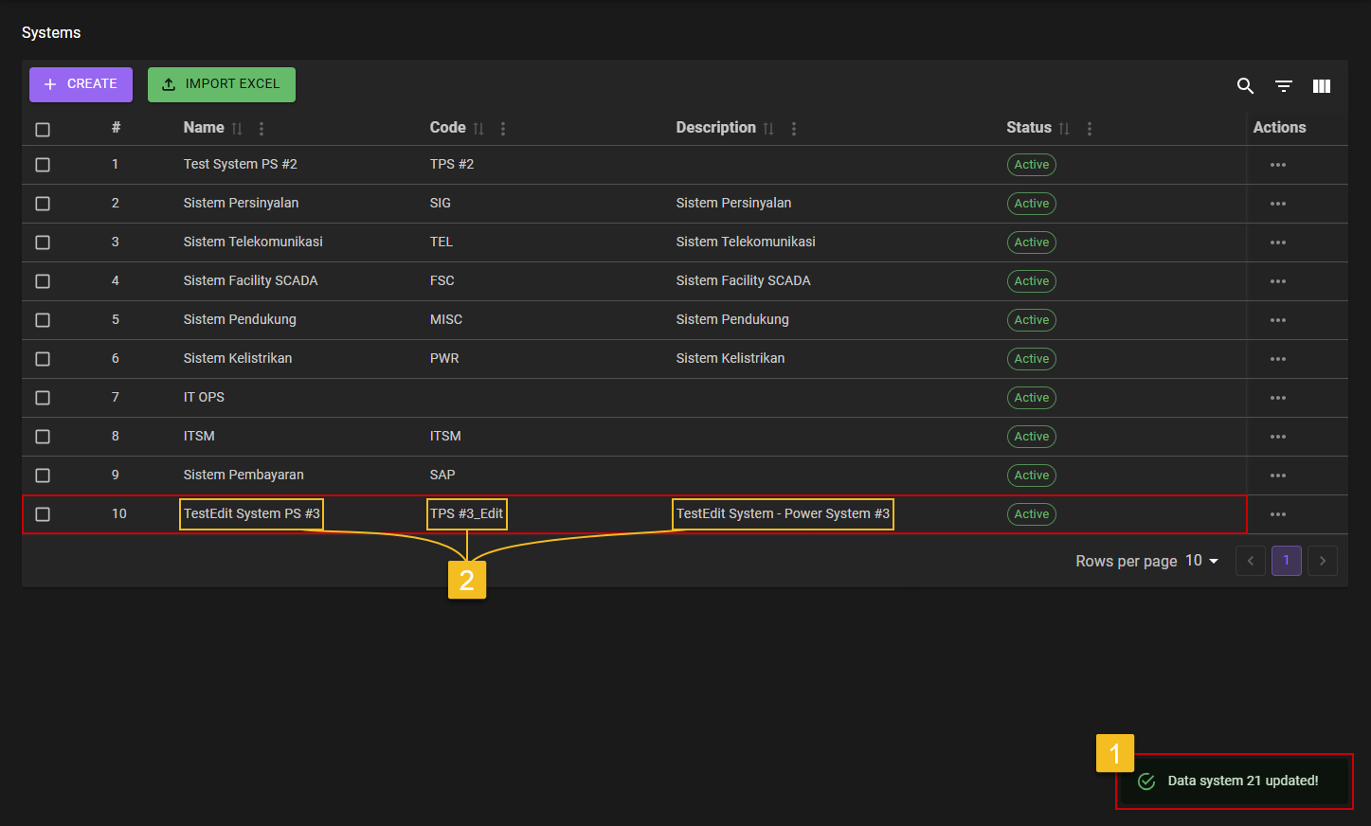
Task: Select checkbox for Sistem Pembayaran row
Action: tap(43, 476)
